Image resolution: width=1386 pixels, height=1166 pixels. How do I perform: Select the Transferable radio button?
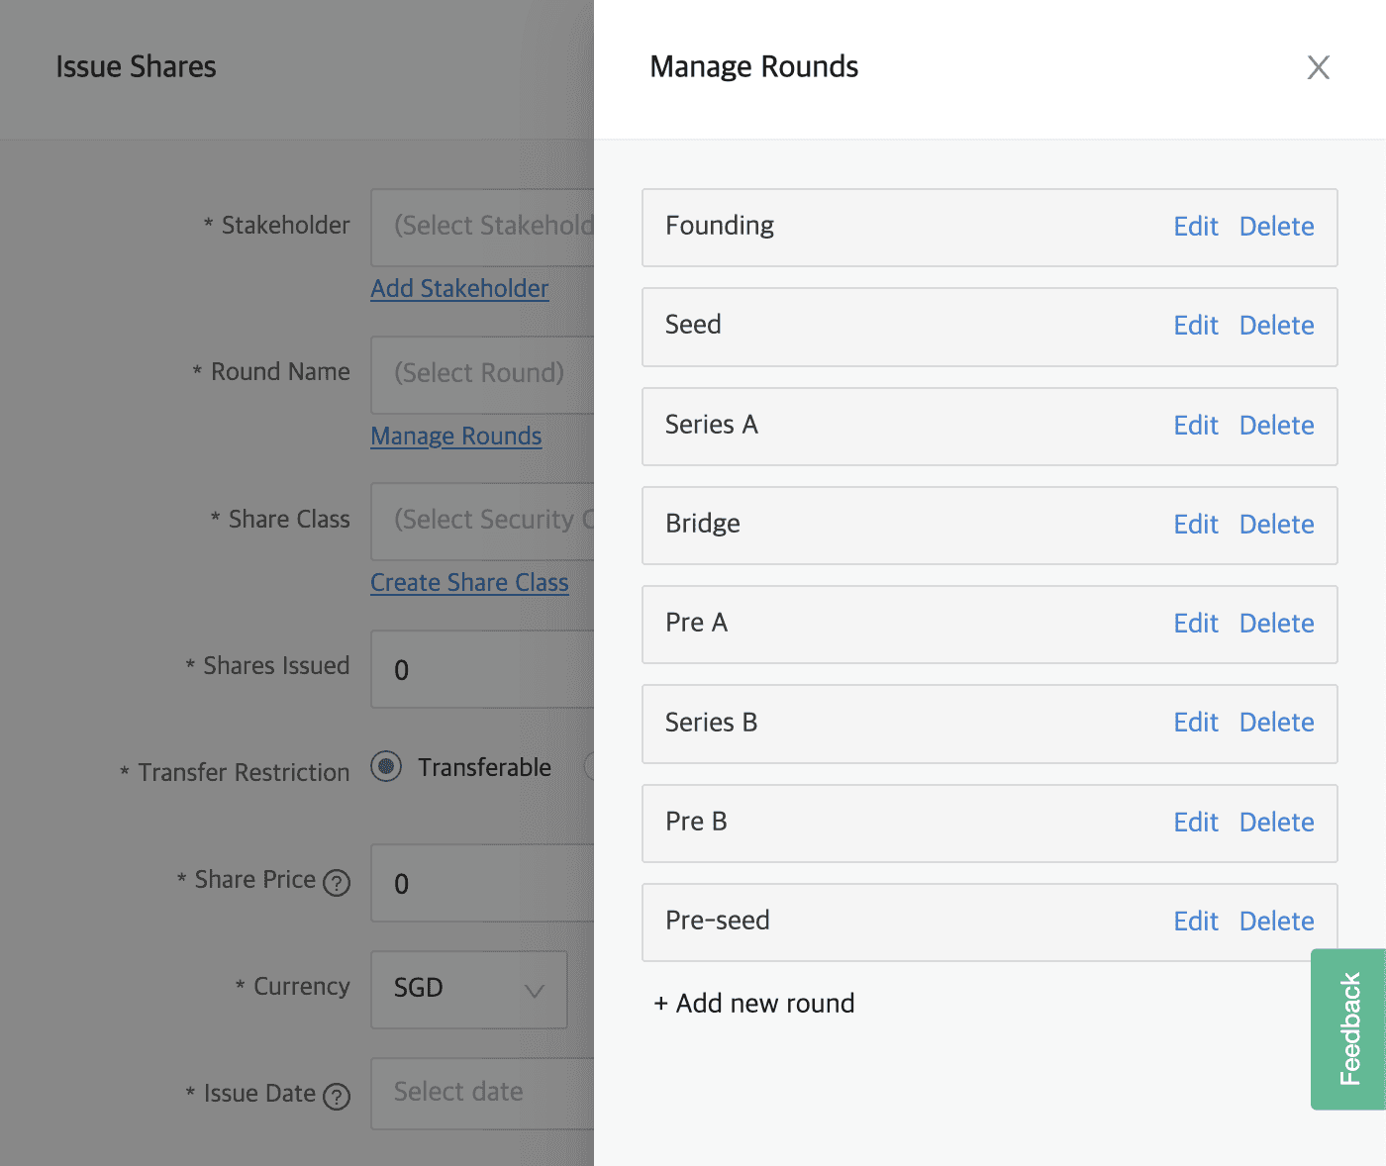(386, 766)
